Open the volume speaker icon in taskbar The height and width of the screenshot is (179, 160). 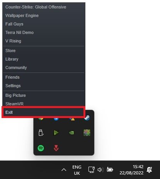101,170
